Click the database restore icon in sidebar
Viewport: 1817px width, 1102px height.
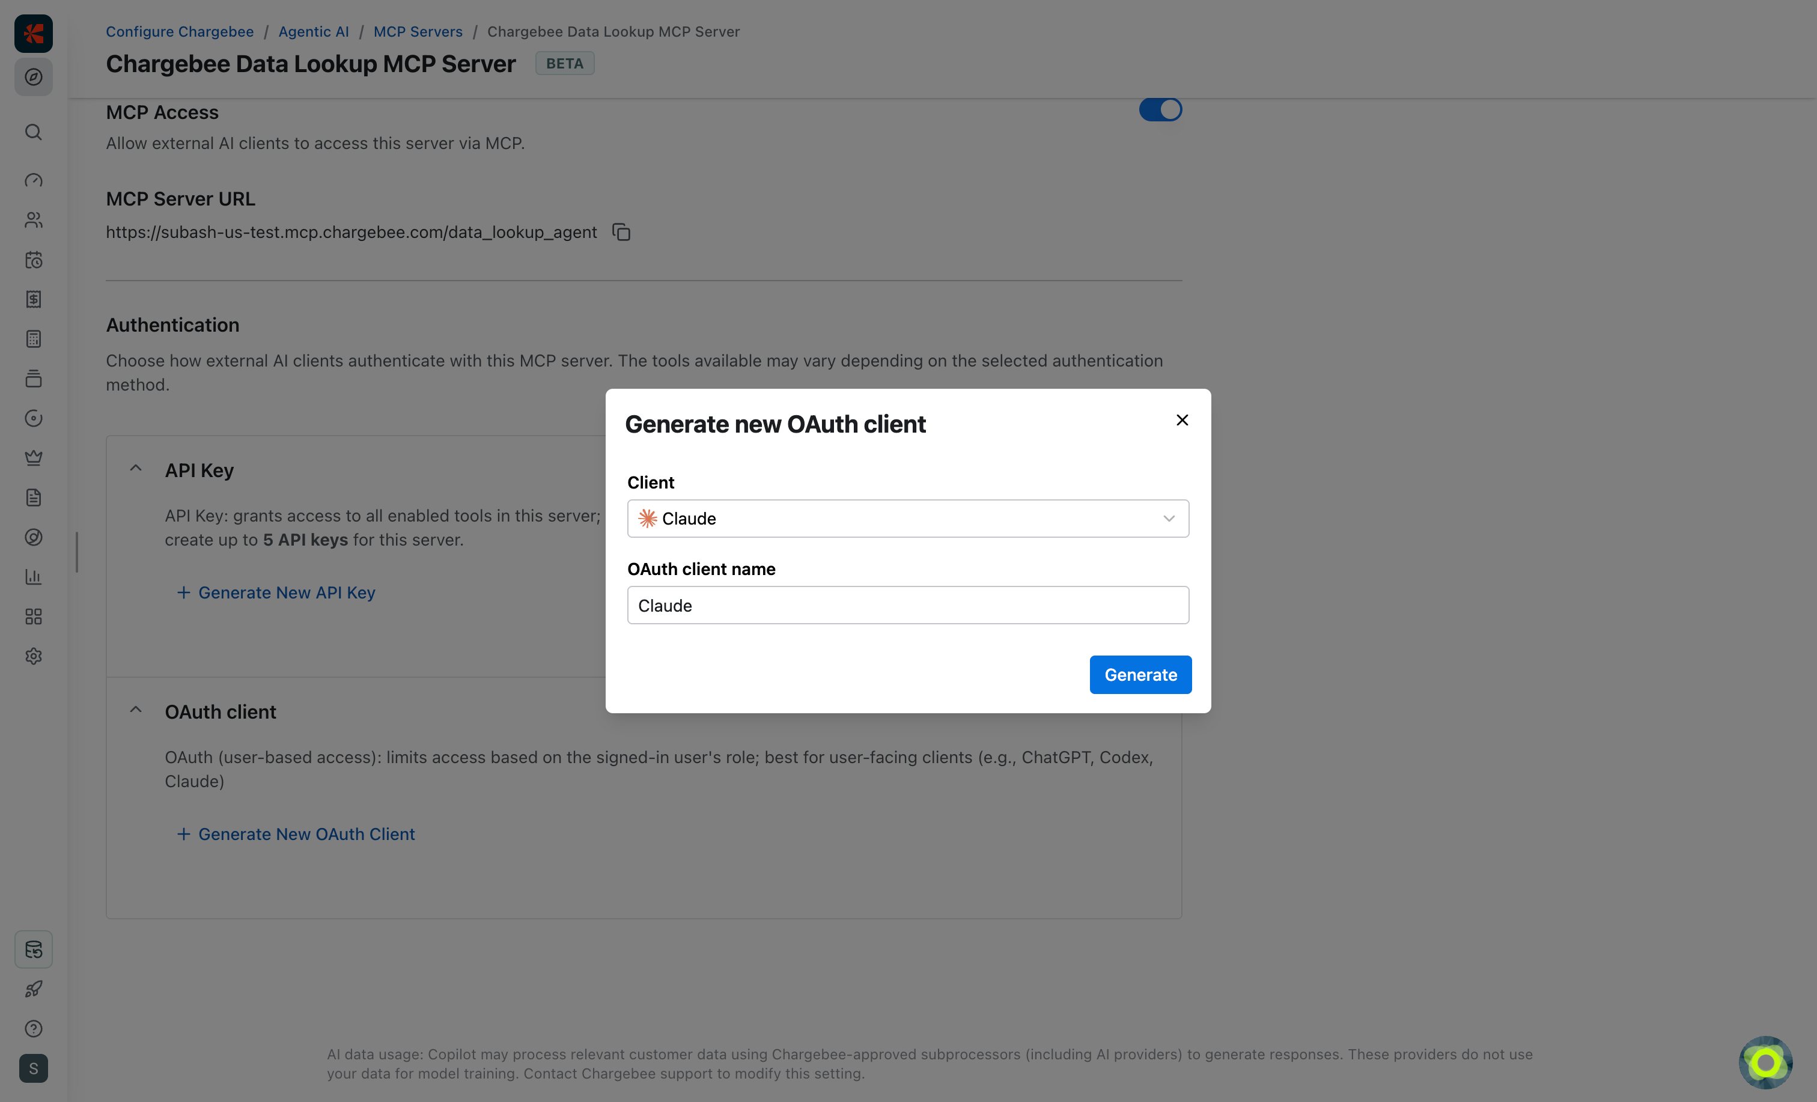point(33,949)
